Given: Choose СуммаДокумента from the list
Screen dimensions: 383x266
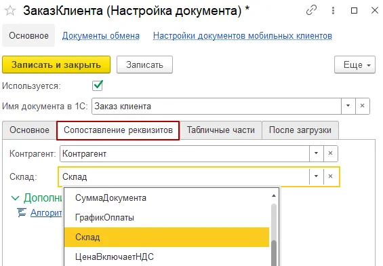Looking at the screenshot, I should (x=167, y=197).
